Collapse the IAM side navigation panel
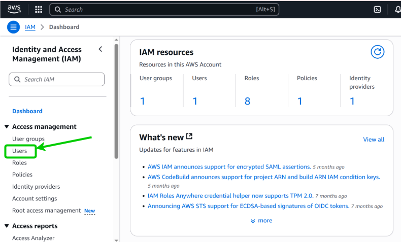Viewport: 401px width, 242px height. point(101,49)
